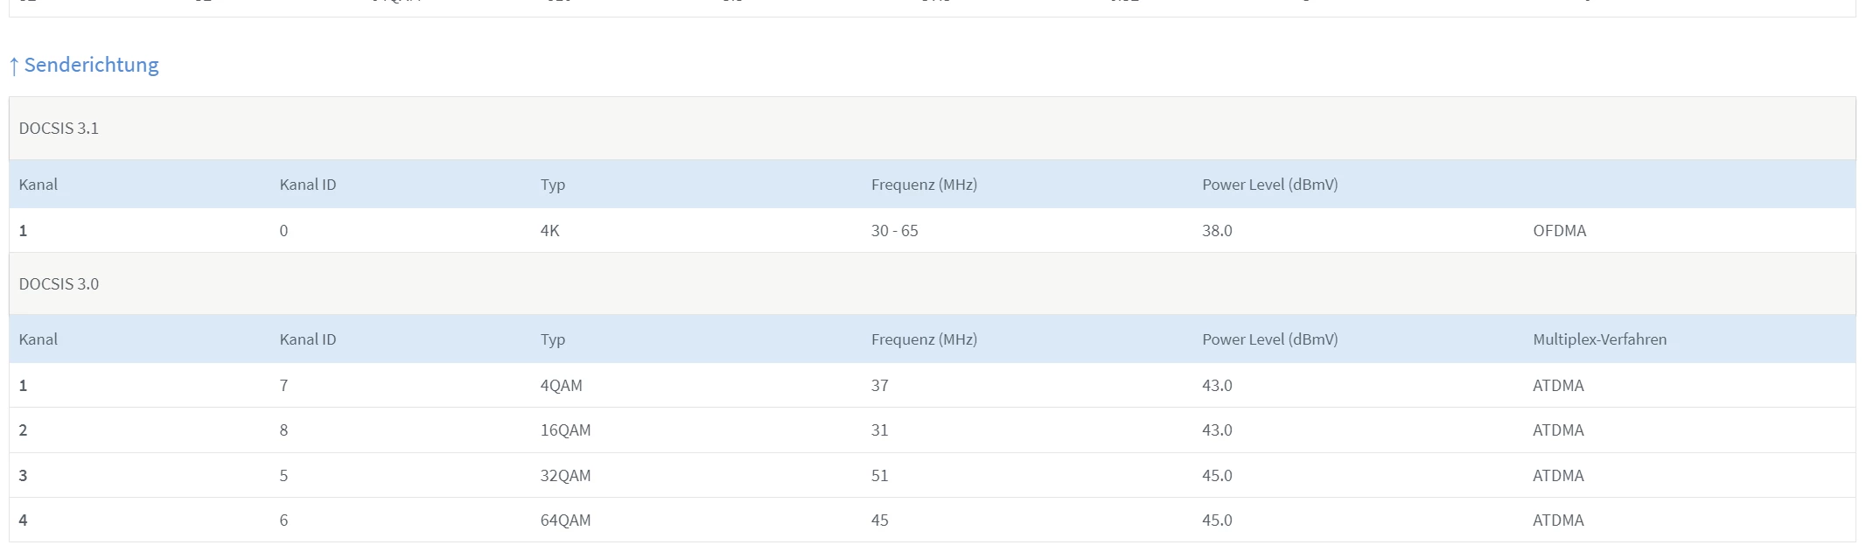Click Typ header in DOCSIS 3.1 table

552,185
